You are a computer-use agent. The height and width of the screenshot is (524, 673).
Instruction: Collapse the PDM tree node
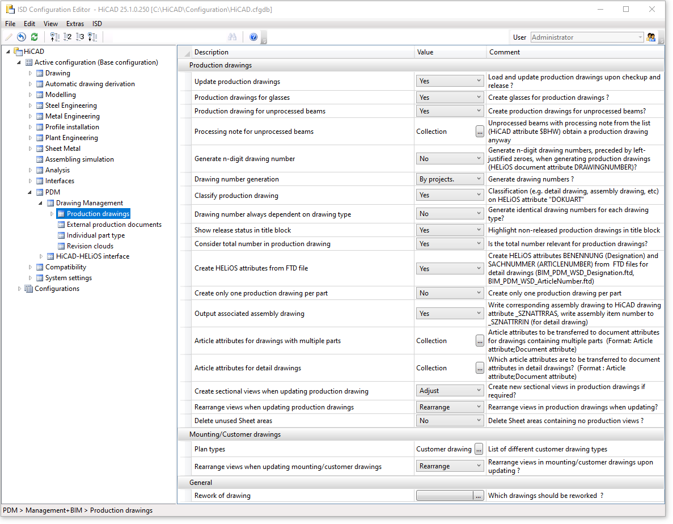tap(30, 192)
